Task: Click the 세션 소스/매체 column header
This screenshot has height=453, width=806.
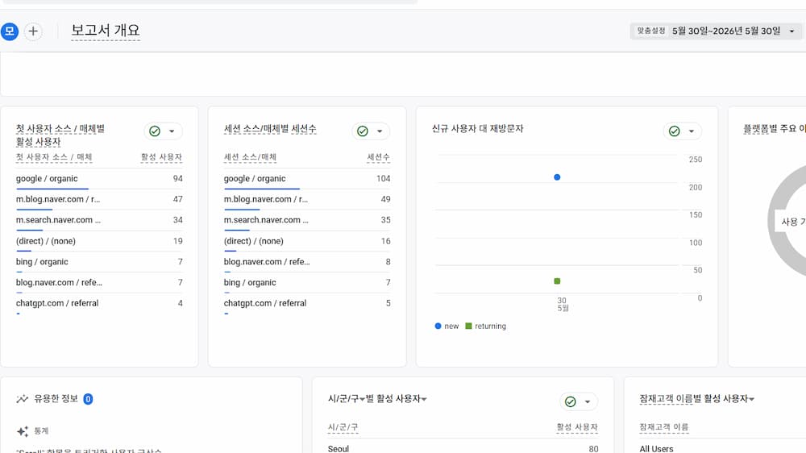Action: (x=250, y=157)
